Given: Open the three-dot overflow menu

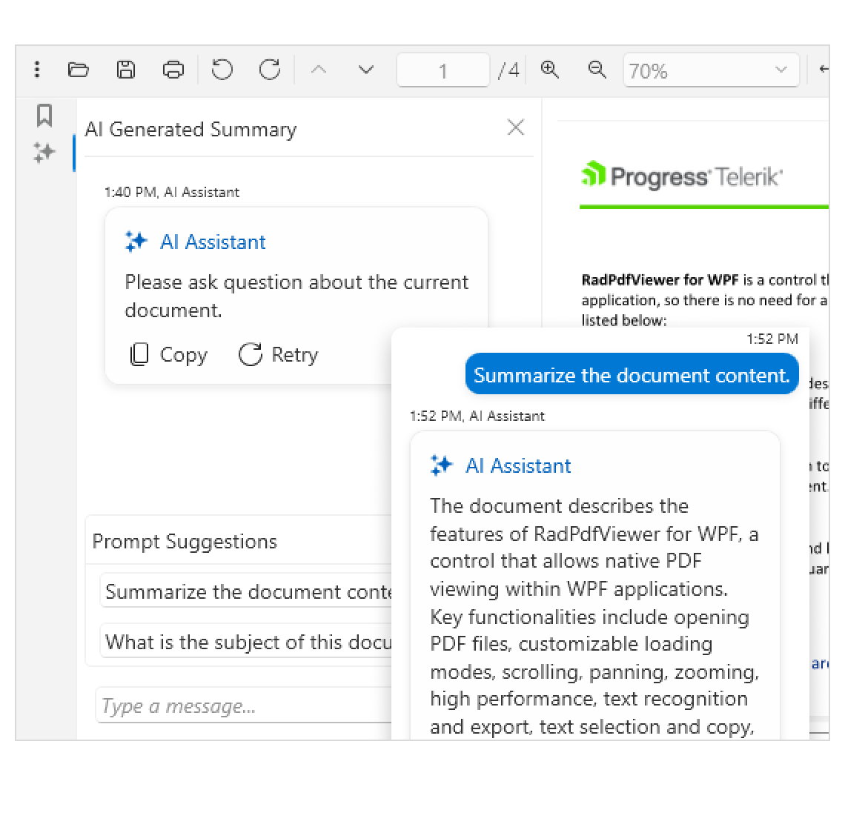Looking at the screenshot, I should pos(36,69).
